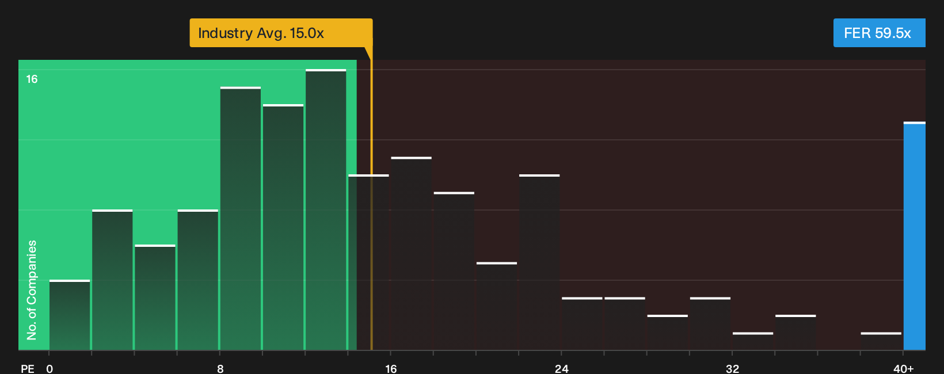Click the tallest bar at PE 12-14
The height and width of the screenshot is (374, 944).
[x=326, y=209]
